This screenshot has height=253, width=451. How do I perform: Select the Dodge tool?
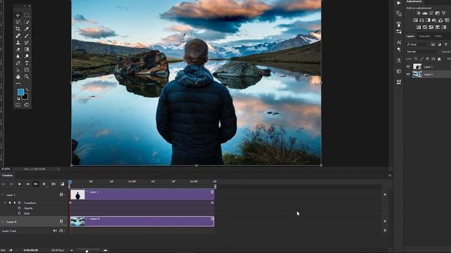(x=27, y=56)
